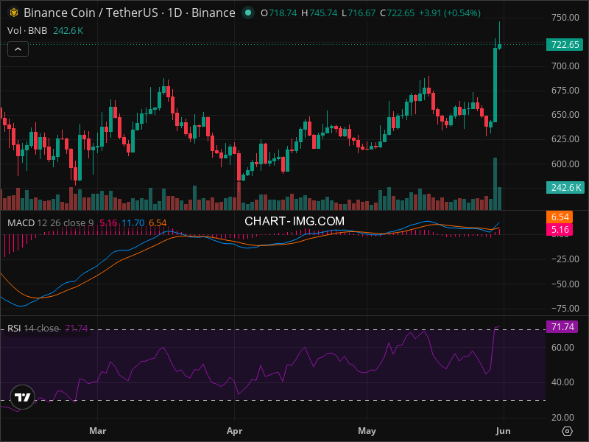
Task: Click the −75.00 MACD axis label
Action: tap(565, 308)
